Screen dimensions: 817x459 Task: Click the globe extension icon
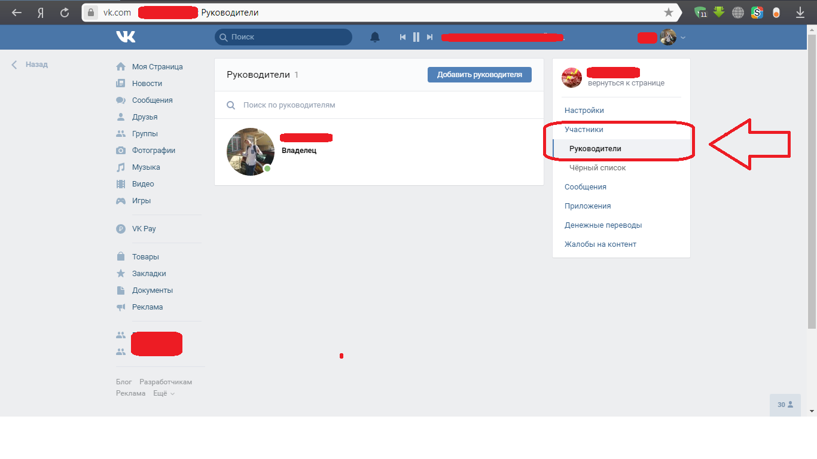738,12
